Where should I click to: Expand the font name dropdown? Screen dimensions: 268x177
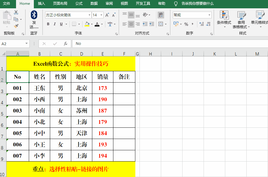(89, 15)
